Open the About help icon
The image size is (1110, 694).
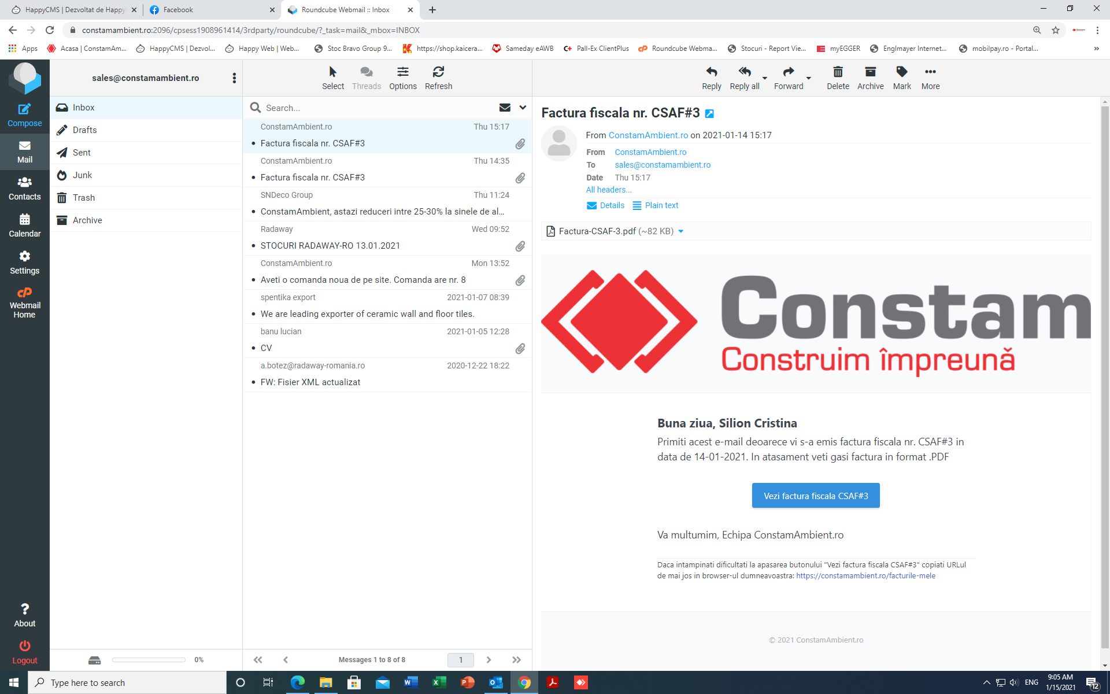tap(24, 615)
